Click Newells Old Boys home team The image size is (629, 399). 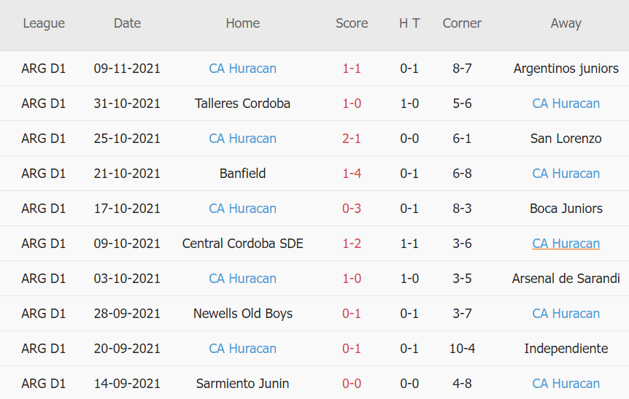coord(242,314)
